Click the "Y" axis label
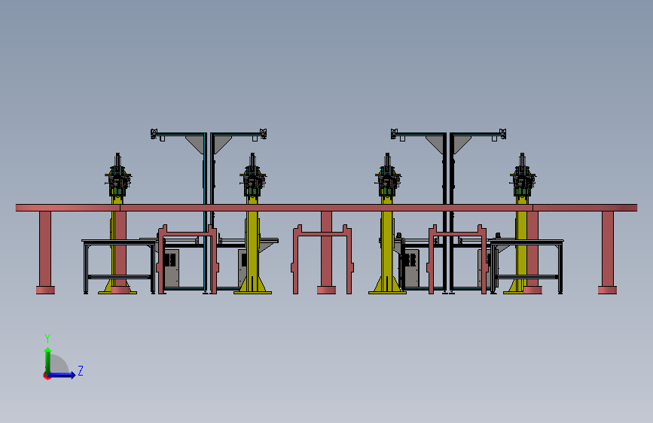Screen dimensions: 653x423 pos(47,338)
